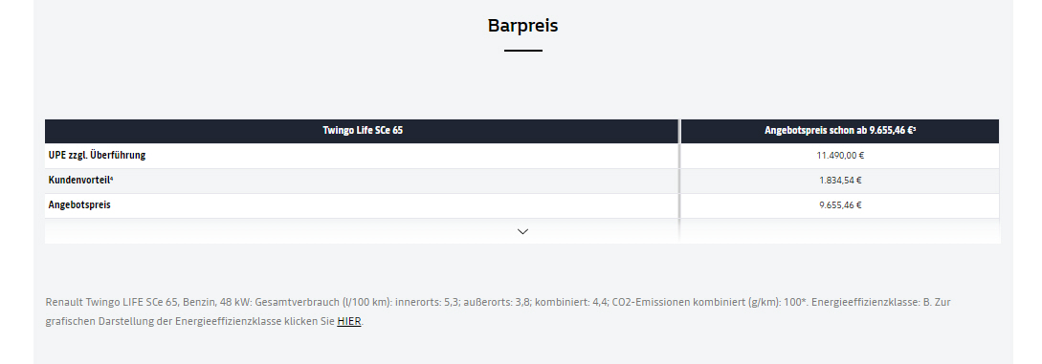The image size is (1042, 364).
Task: Click the footnote marker after Kundenvorteil
Action: [x=112, y=178]
